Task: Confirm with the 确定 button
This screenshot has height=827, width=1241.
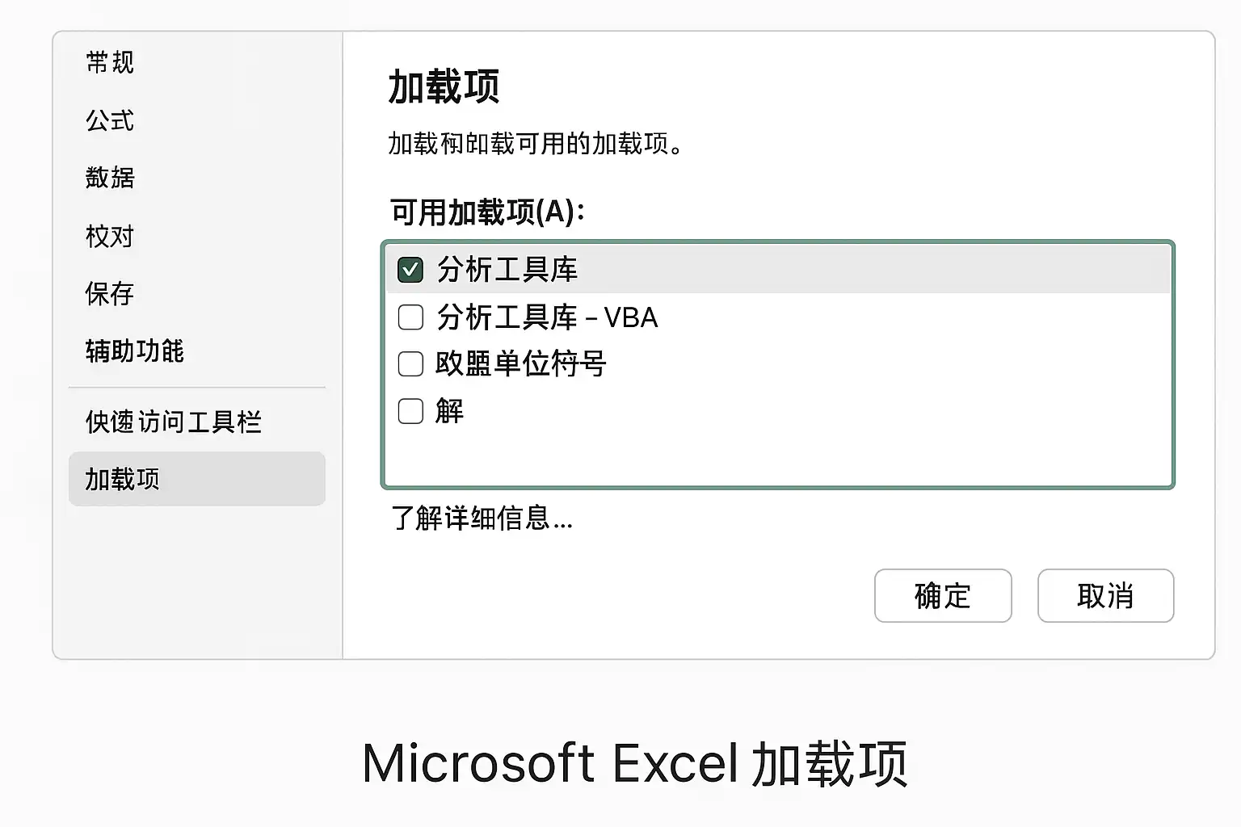Action: coord(943,596)
